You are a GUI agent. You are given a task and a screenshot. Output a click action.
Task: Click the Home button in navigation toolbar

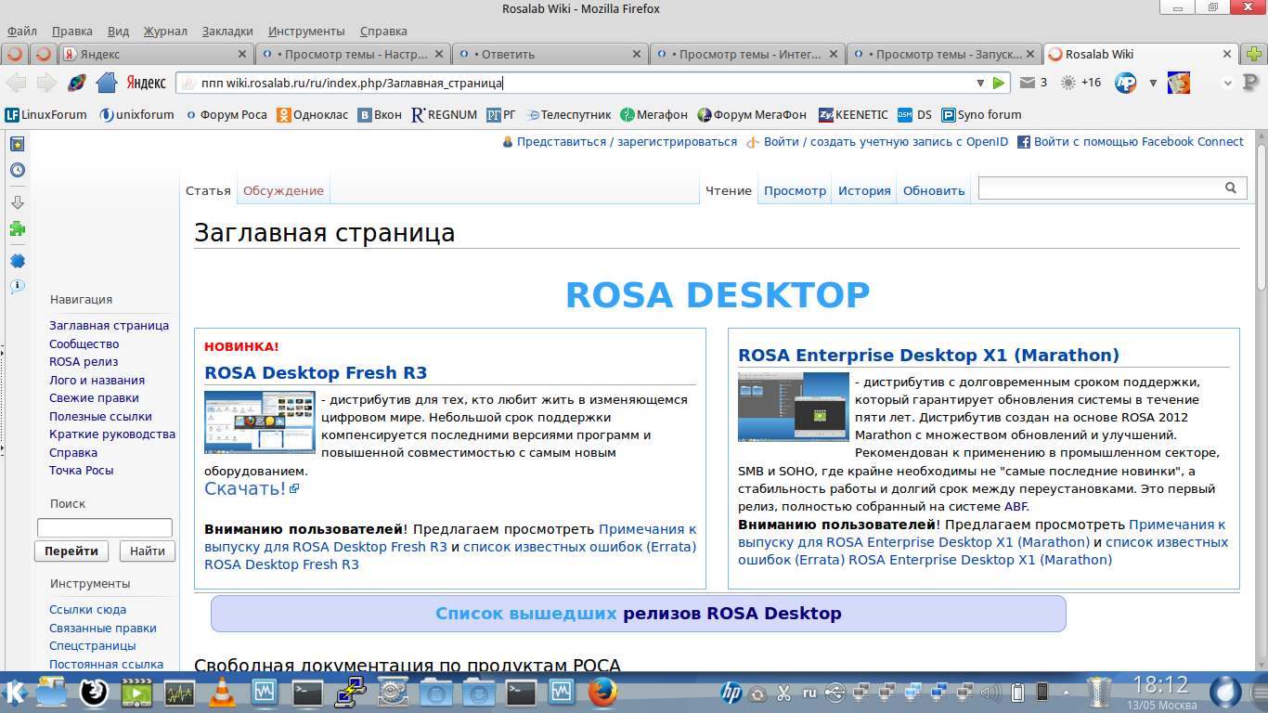(x=107, y=83)
